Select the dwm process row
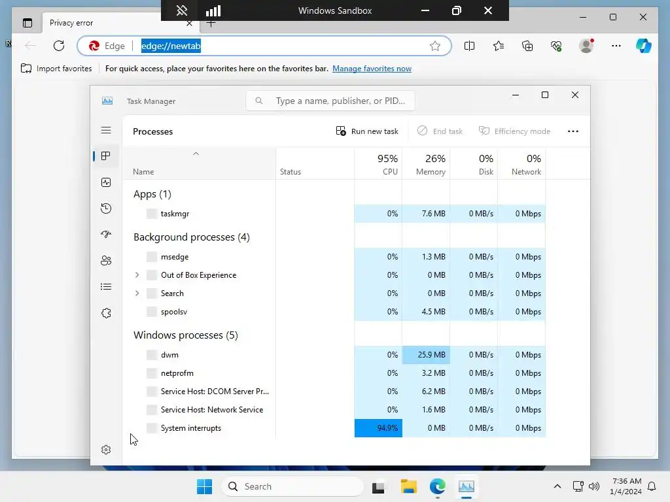Screen dimensions: 670x502 [334, 355]
